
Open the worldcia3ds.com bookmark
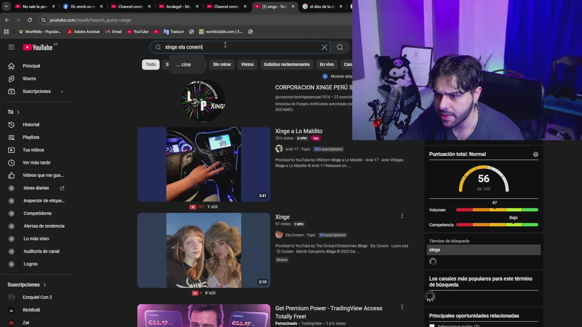pyautogui.click(x=221, y=32)
